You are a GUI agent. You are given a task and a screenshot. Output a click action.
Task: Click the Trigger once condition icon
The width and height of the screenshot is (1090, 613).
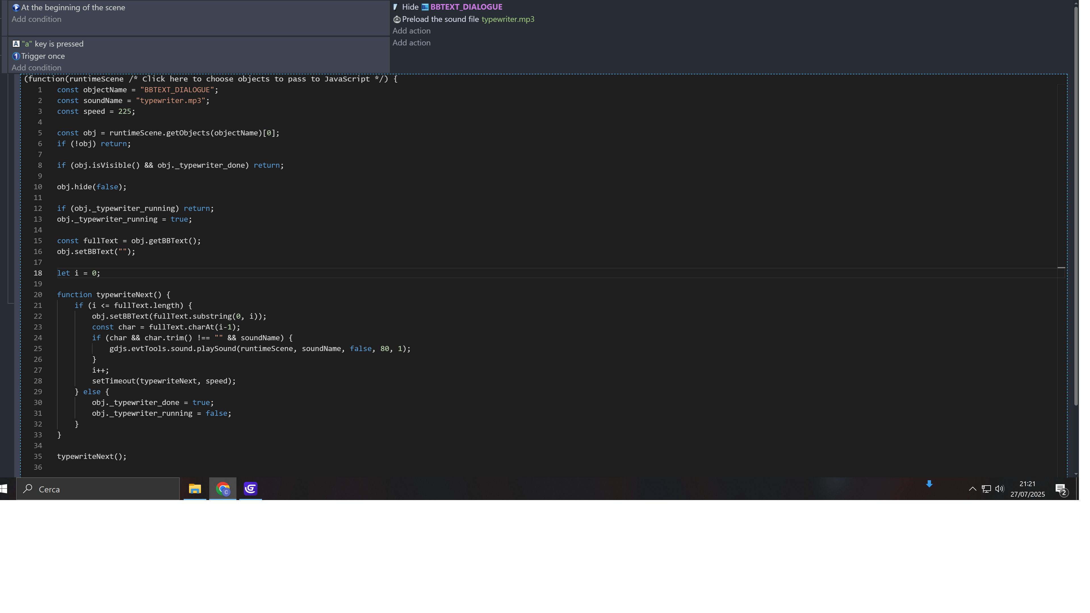[x=16, y=56]
